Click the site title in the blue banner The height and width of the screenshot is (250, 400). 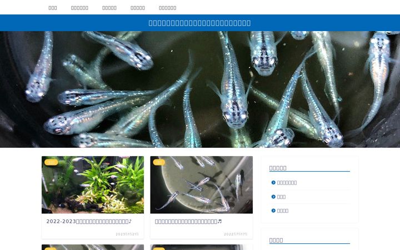point(200,23)
